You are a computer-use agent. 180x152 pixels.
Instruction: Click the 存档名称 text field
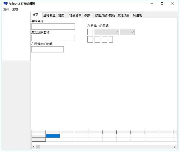[53, 27]
